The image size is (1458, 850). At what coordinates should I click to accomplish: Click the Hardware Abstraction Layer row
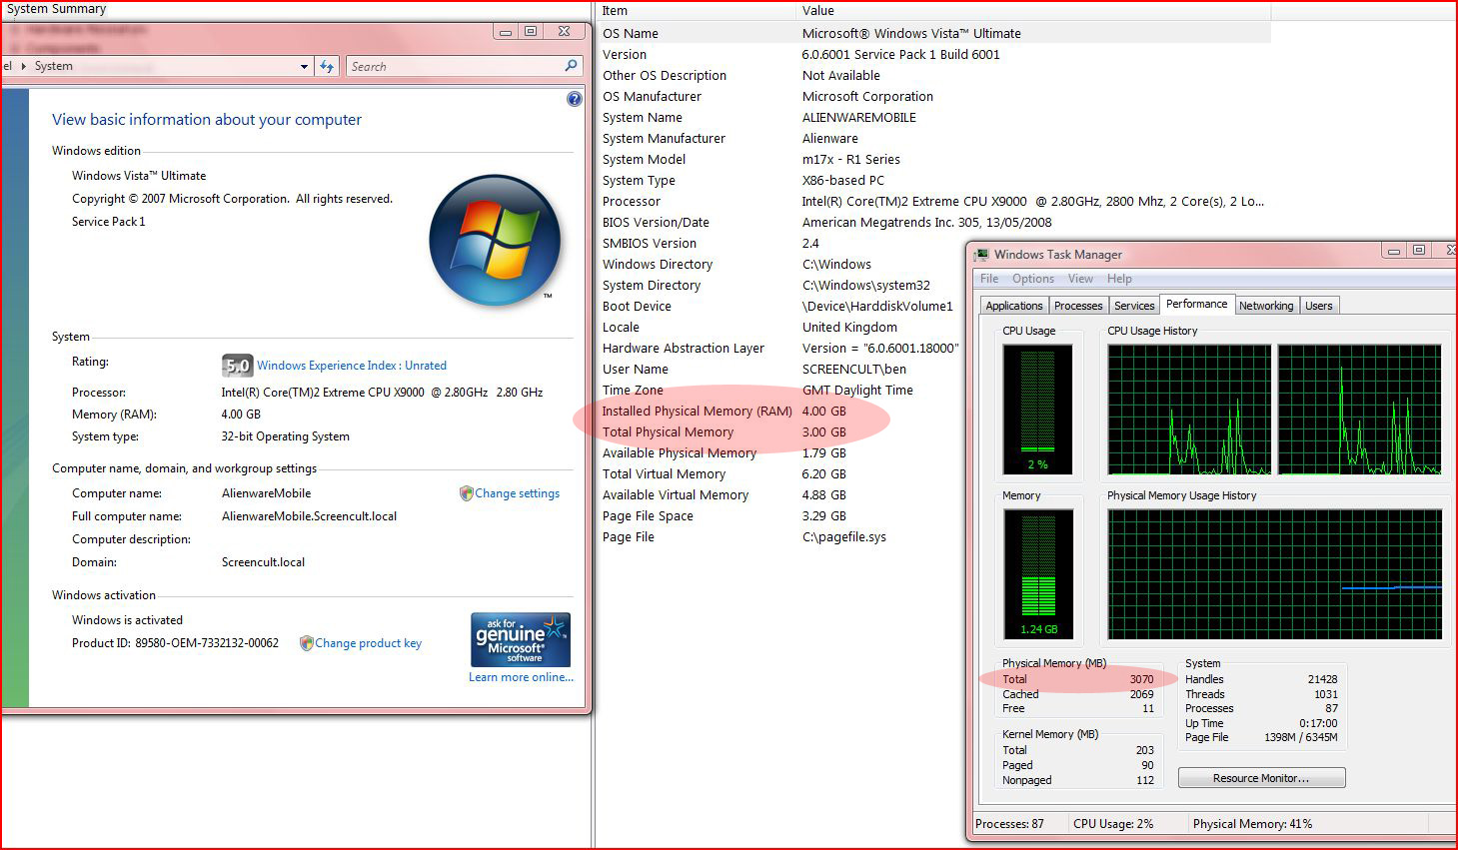(779, 348)
